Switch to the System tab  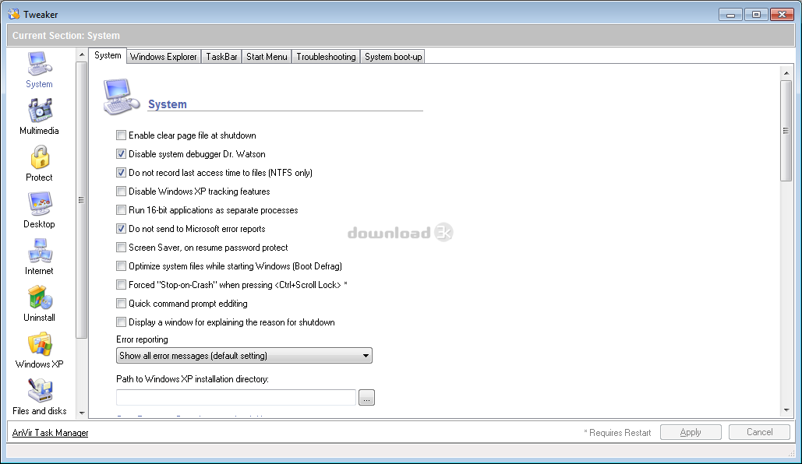108,56
